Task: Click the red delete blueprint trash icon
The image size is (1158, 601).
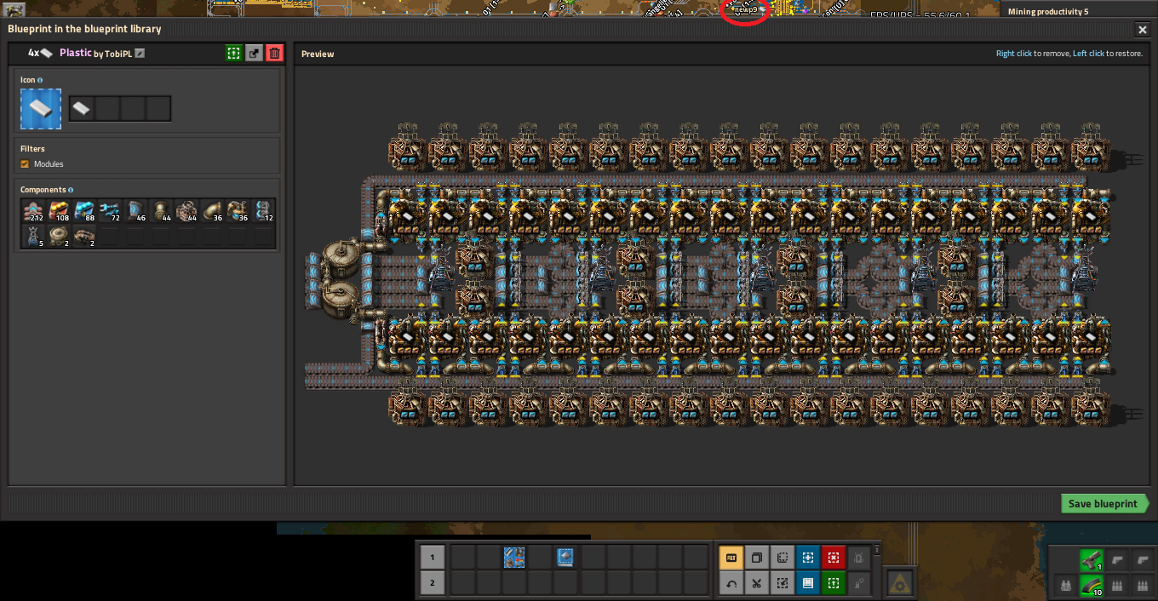Action: tap(274, 54)
